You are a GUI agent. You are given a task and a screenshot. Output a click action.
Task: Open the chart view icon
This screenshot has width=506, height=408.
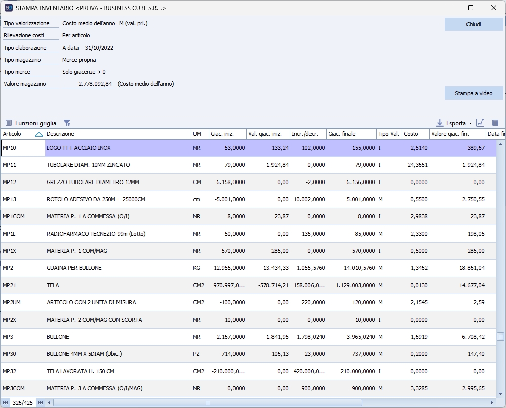[x=480, y=123]
